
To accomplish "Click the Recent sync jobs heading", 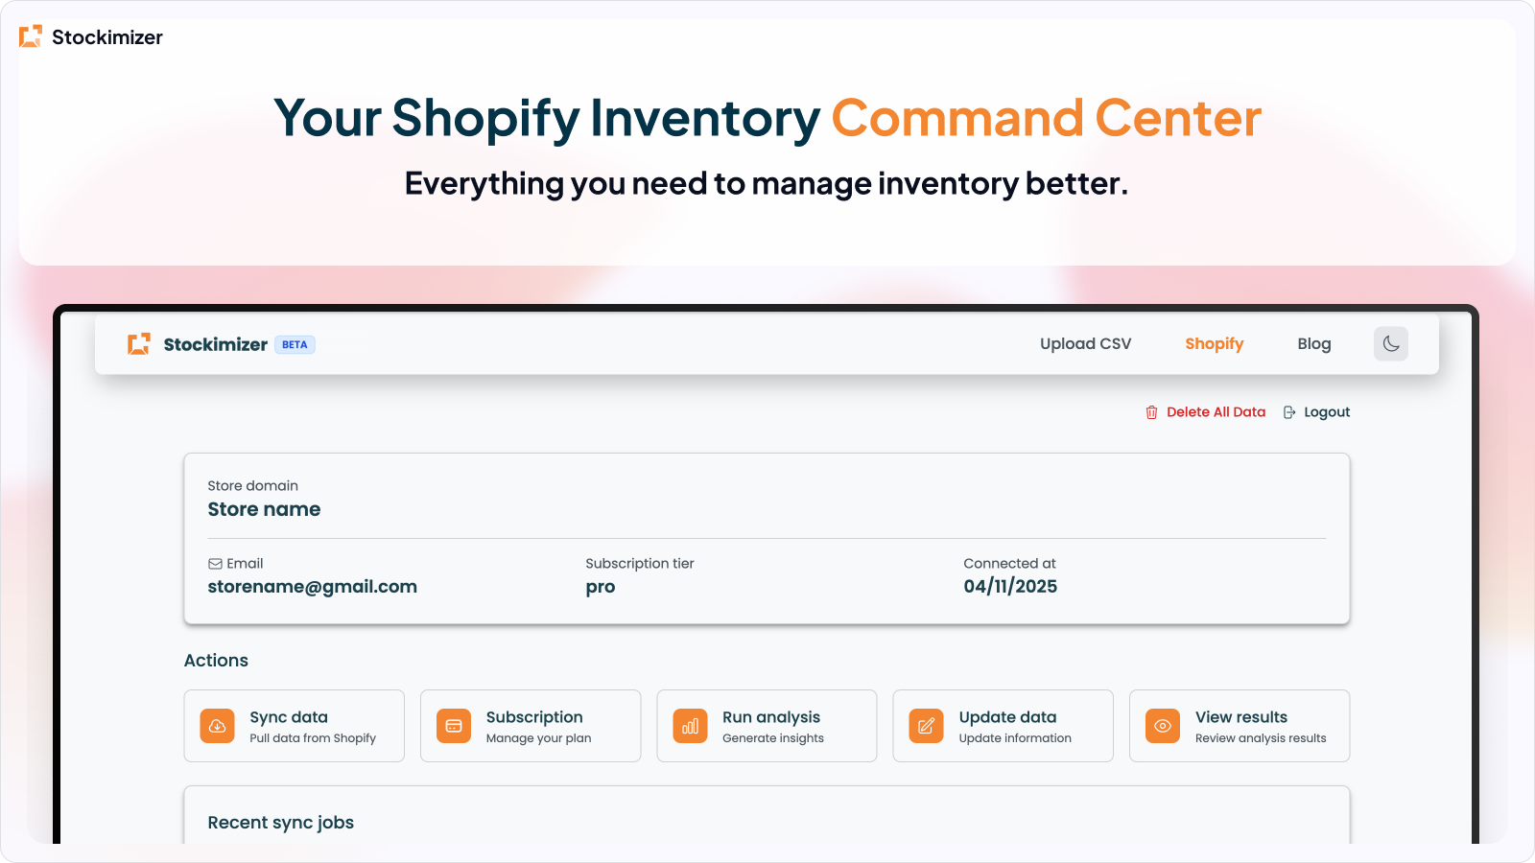I will pyautogui.click(x=280, y=822).
